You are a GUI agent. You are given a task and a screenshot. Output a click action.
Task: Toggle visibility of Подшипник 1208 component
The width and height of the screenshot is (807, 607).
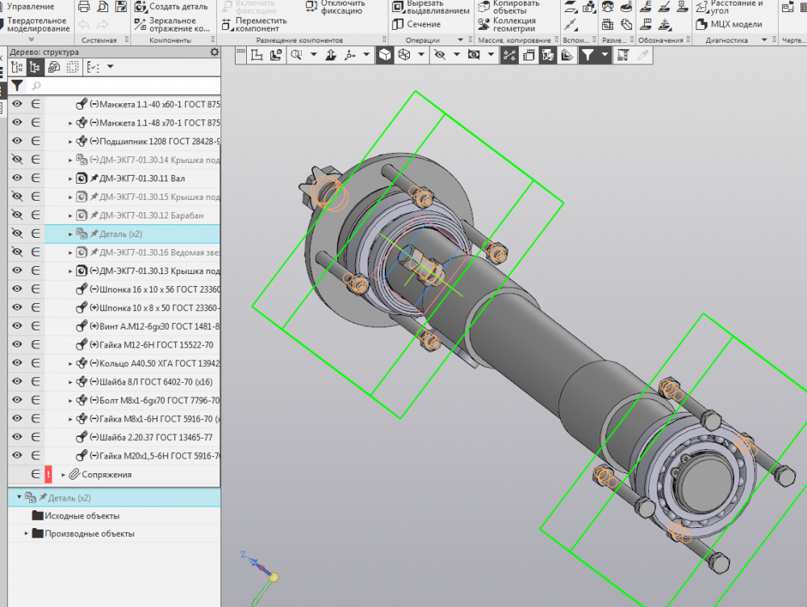coord(17,141)
